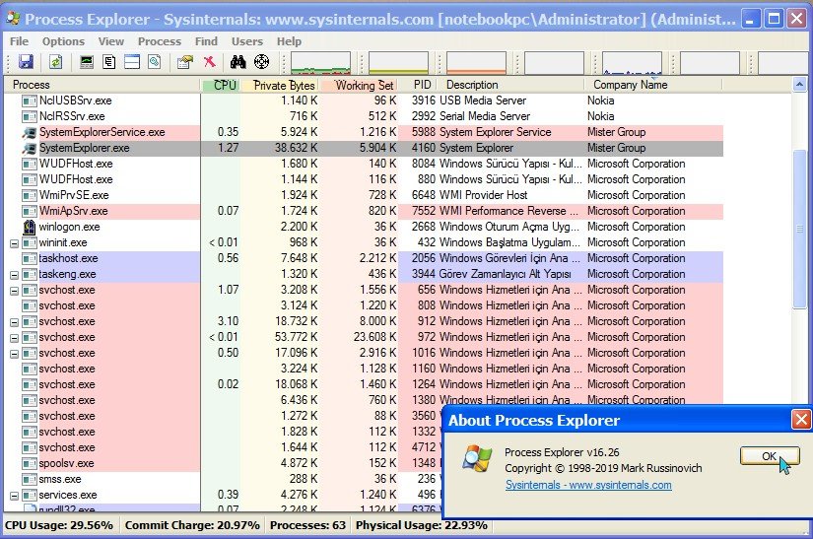Click the process list scrollbar up arrow
This screenshot has height=539, width=813.
[x=799, y=84]
